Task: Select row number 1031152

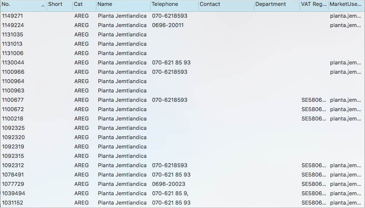Action: (x=182, y=203)
